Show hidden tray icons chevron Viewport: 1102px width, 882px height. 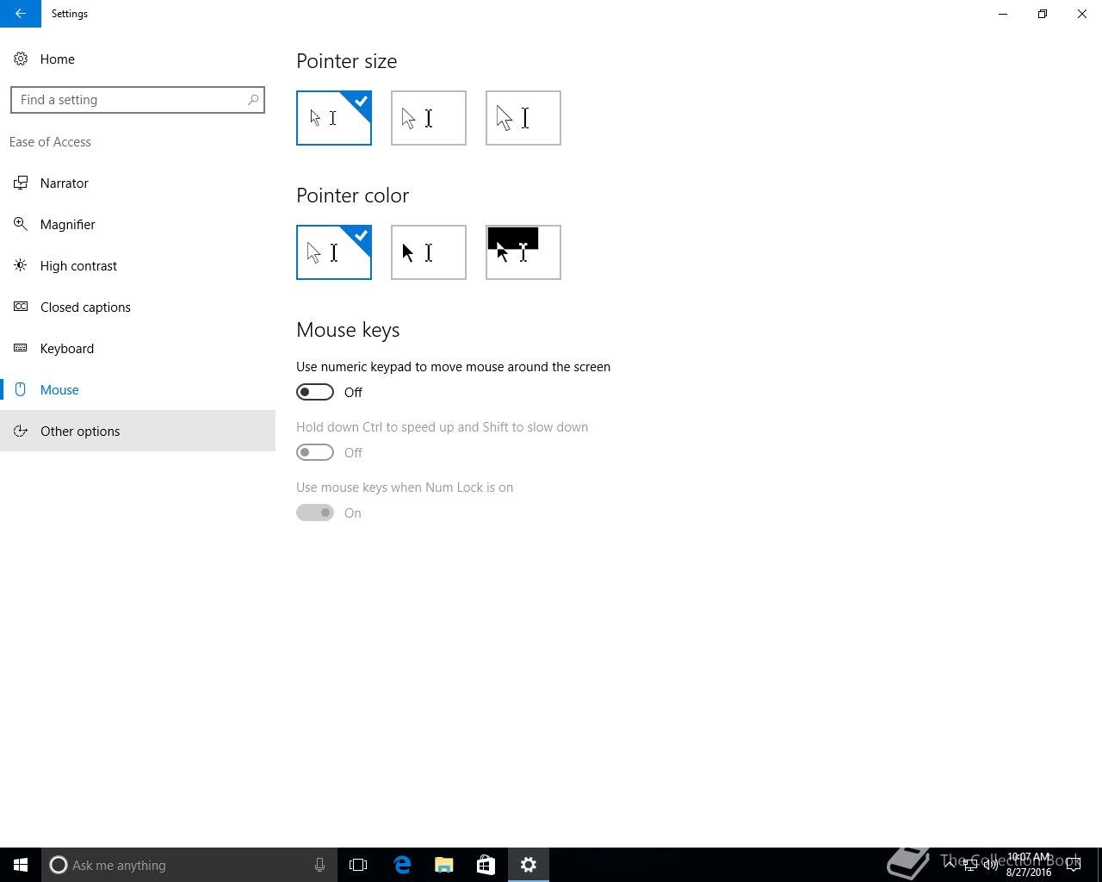point(950,865)
